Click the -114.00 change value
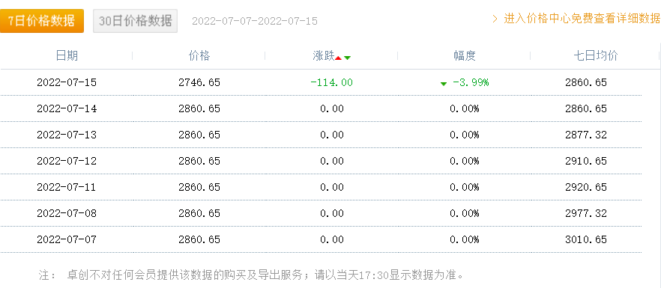Screen dimensions: 661x288 (x=331, y=82)
